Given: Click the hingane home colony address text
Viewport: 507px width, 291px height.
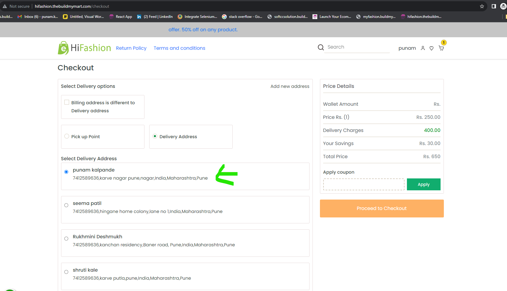Looking at the screenshot, I should click(148, 211).
